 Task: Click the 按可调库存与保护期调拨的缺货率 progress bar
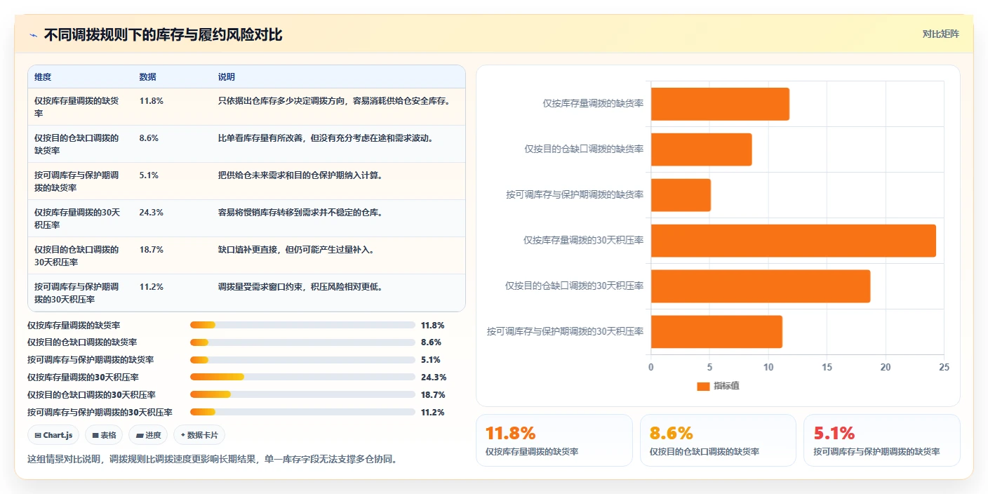[302, 360]
